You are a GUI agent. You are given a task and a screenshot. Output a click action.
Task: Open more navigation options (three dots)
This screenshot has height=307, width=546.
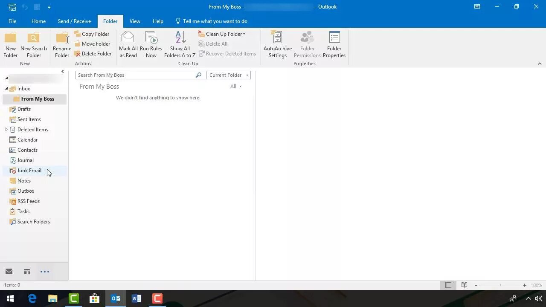[45, 272]
